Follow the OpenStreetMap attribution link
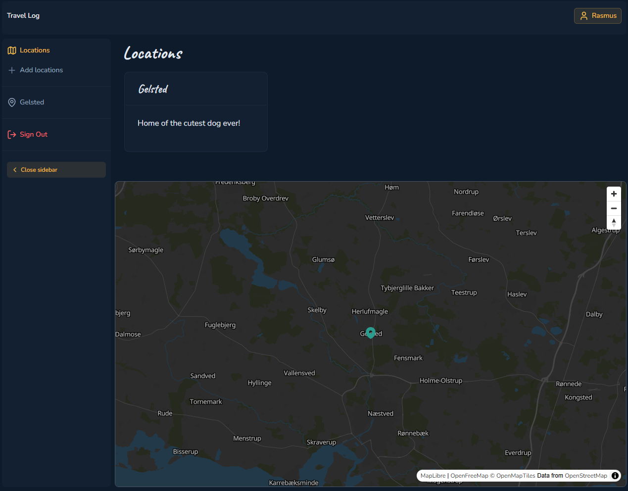Screen dimensions: 628x491 (586, 475)
